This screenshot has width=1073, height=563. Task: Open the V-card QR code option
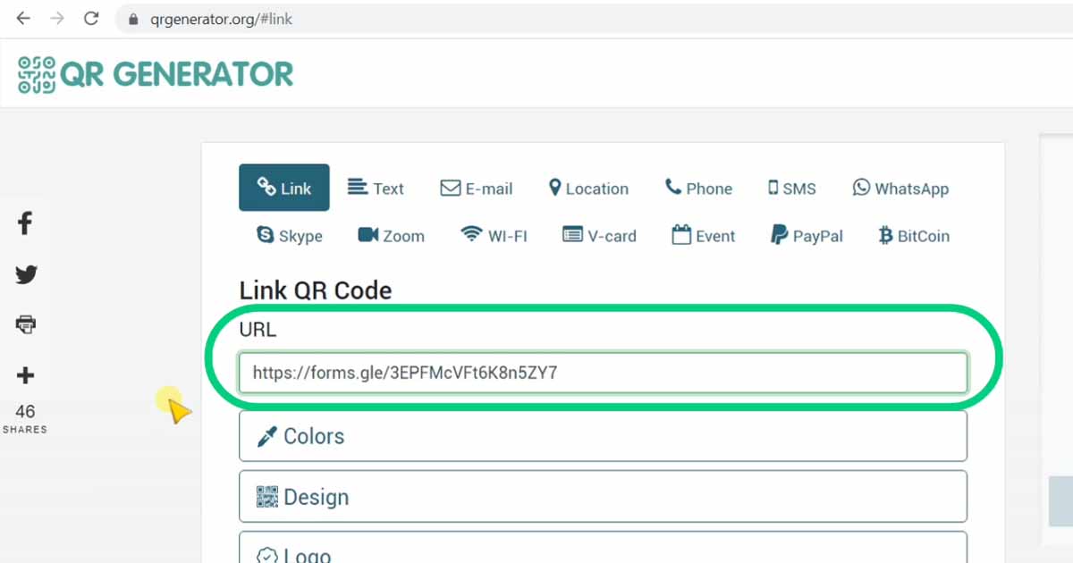[599, 235]
